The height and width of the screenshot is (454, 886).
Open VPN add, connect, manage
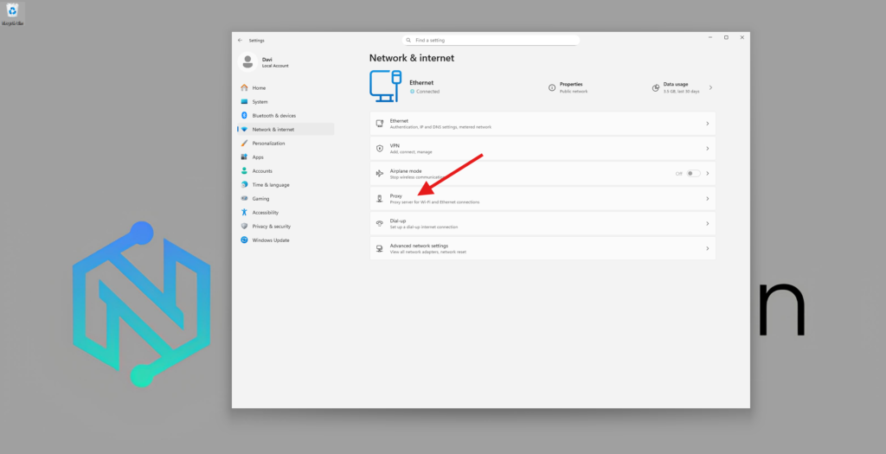tap(543, 149)
